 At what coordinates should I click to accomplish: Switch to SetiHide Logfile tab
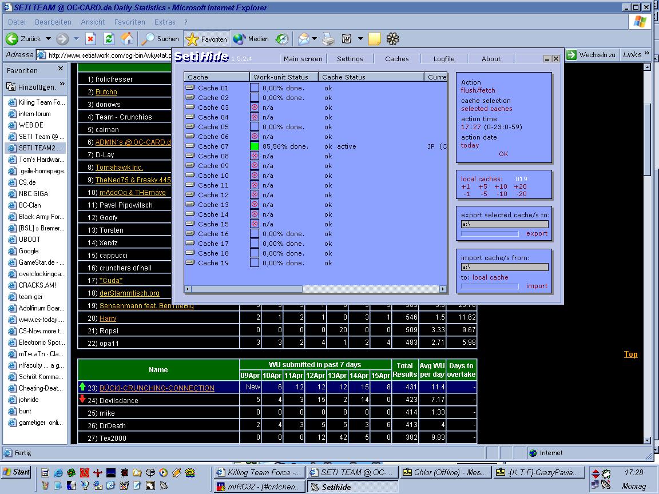[x=444, y=59]
